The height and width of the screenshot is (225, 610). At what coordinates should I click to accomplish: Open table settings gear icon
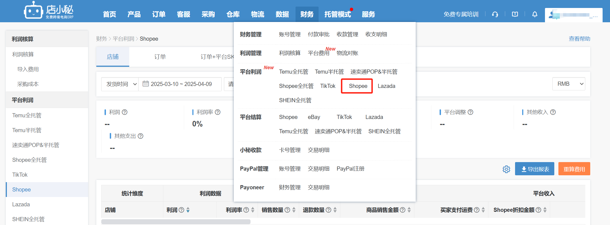pos(506,169)
